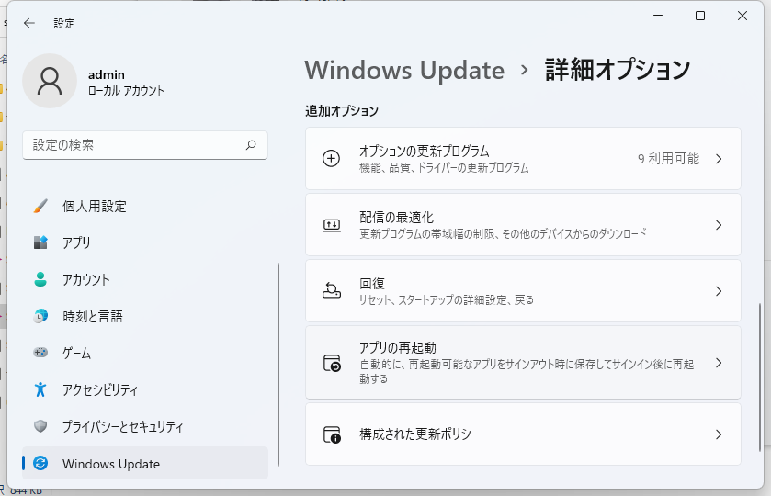Select アカウント in the sidebar
Image resolution: width=771 pixels, height=496 pixels.
click(145, 279)
